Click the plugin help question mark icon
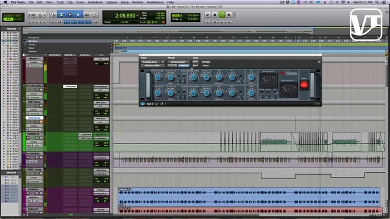The image size is (390, 219). [317, 104]
